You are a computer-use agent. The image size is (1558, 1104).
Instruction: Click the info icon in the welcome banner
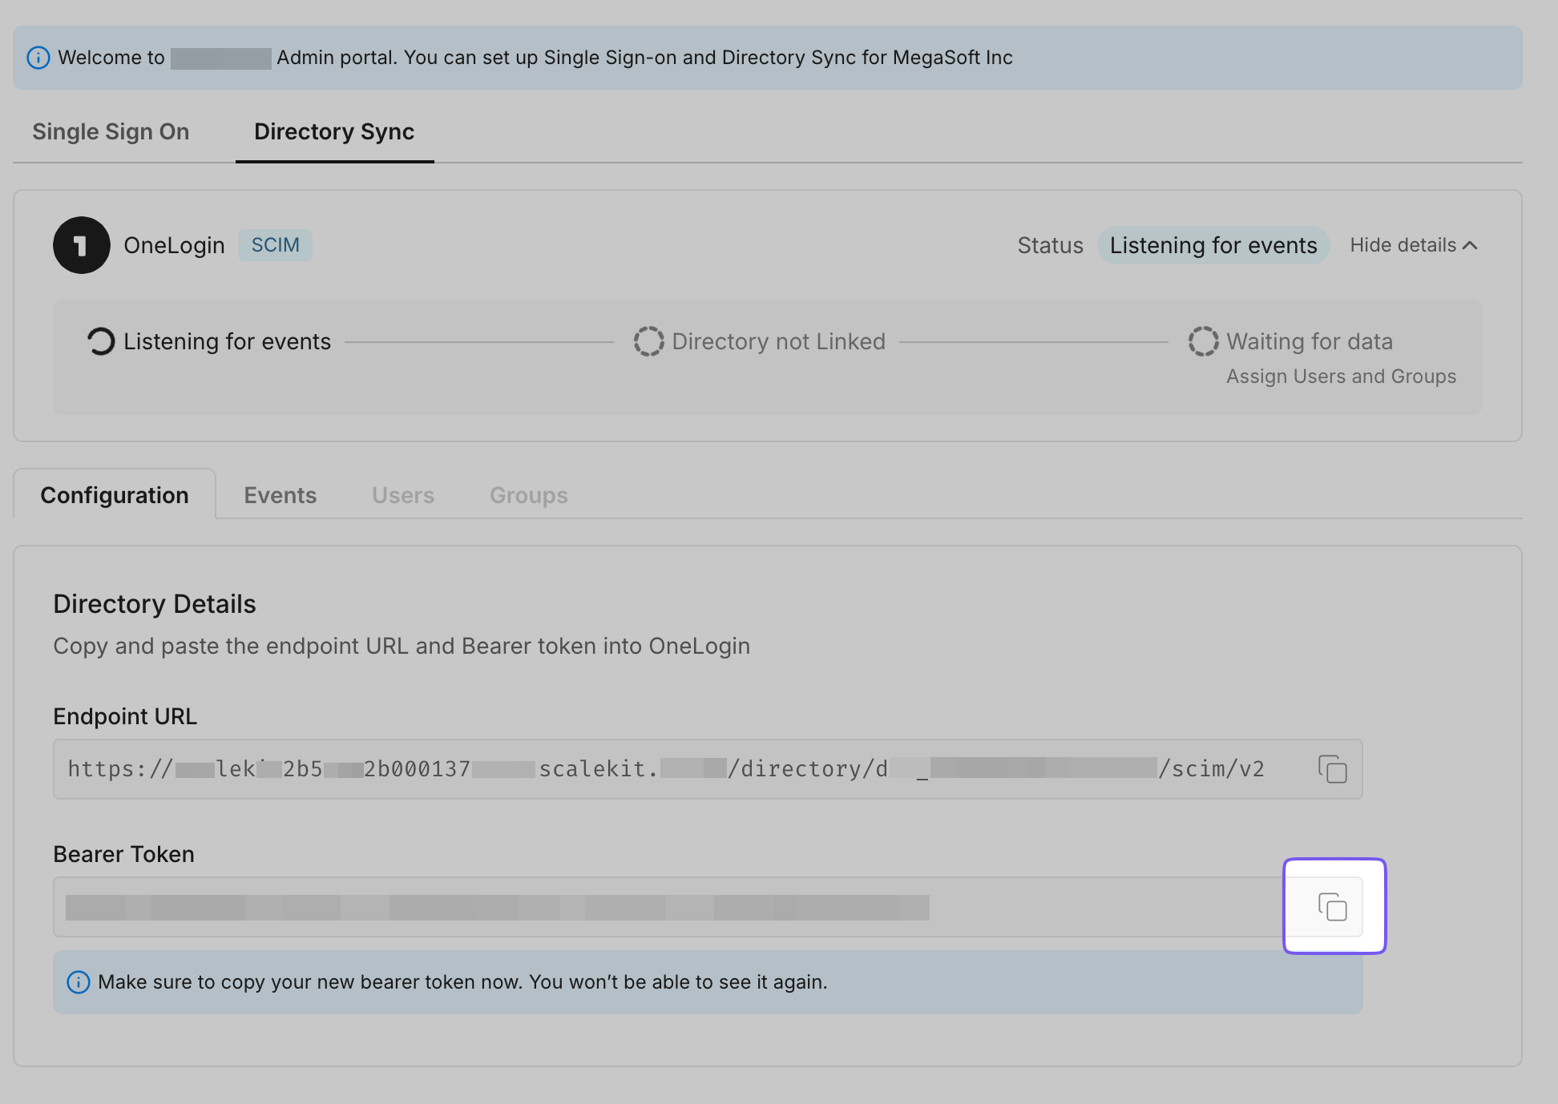(38, 57)
